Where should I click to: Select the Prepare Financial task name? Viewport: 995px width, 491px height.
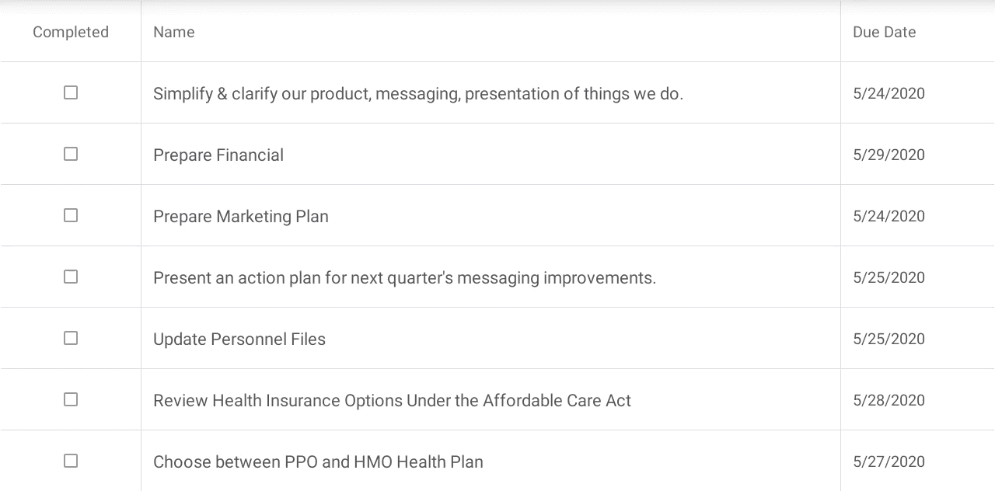tap(218, 155)
